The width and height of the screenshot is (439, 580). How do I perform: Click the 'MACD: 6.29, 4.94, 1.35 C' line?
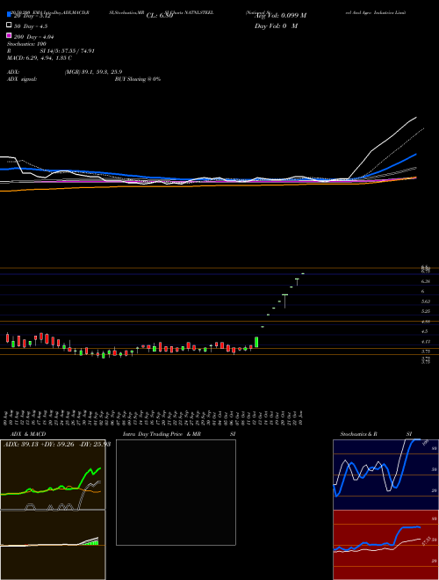pyautogui.click(x=40, y=58)
